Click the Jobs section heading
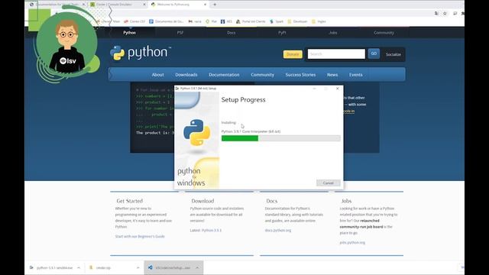This screenshot has height=275, width=489. coord(346,201)
